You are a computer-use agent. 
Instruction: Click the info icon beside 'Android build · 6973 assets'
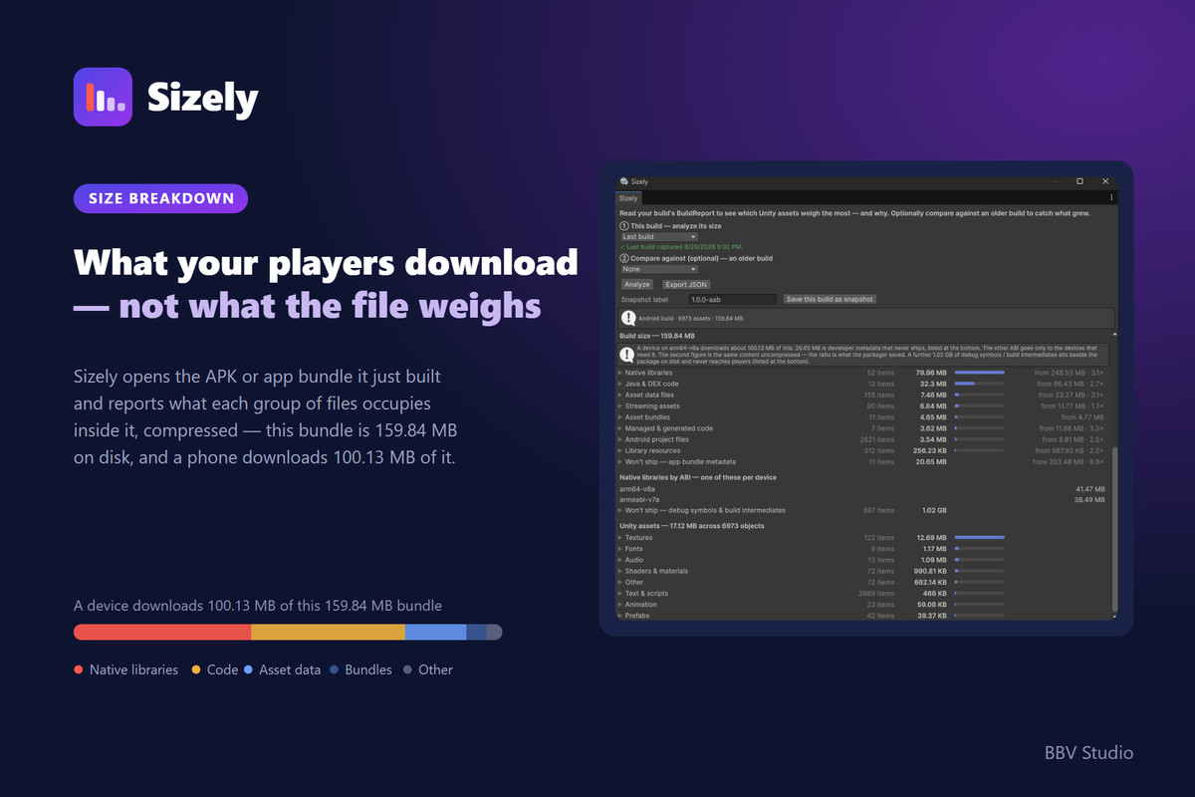(x=628, y=319)
